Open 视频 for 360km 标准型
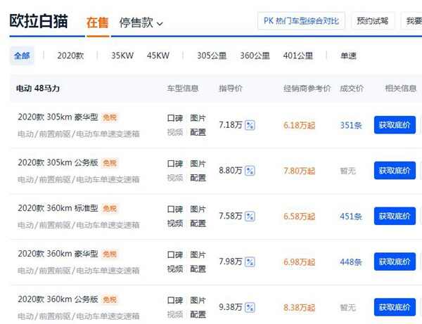The width and height of the screenshot is (422, 324). pyautogui.click(x=175, y=223)
